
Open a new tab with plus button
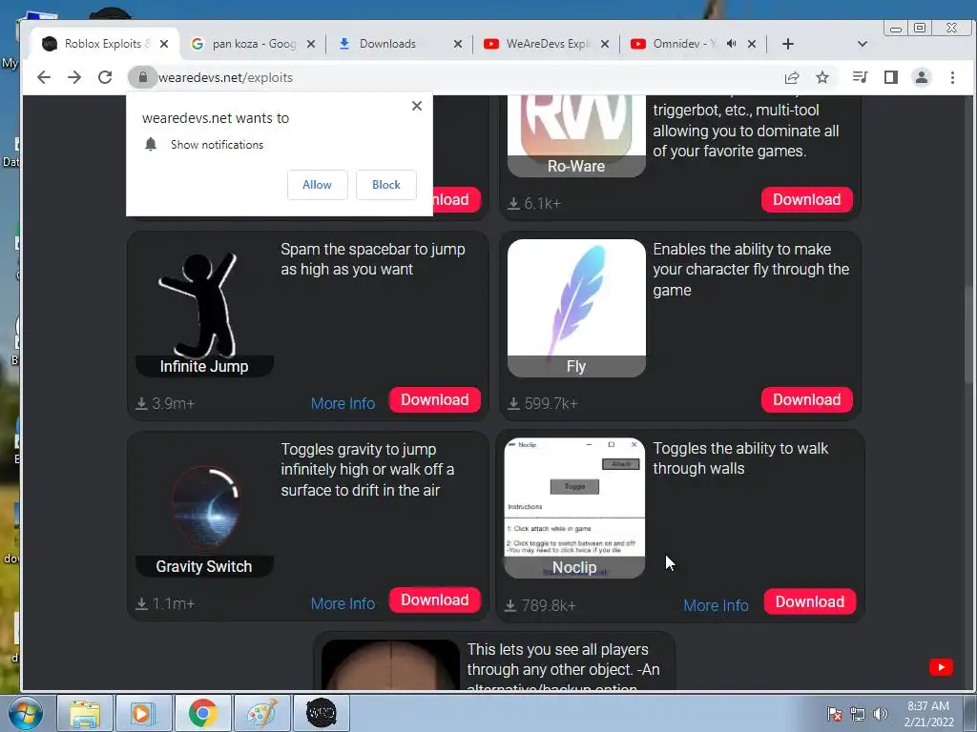tap(787, 44)
